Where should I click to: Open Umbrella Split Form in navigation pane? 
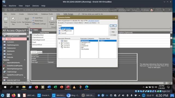[13, 80]
